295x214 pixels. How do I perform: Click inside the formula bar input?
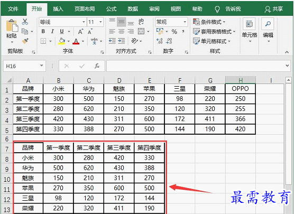tap(196, 66)
